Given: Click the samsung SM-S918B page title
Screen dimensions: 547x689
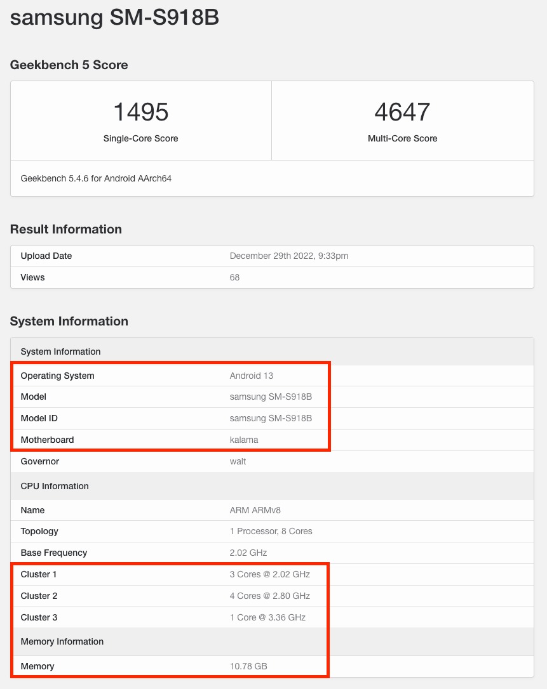Looking at the screenshot, I should (114, 18).
